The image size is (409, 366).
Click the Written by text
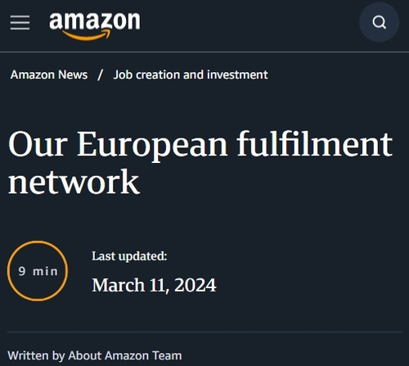[x=36, y=355]
